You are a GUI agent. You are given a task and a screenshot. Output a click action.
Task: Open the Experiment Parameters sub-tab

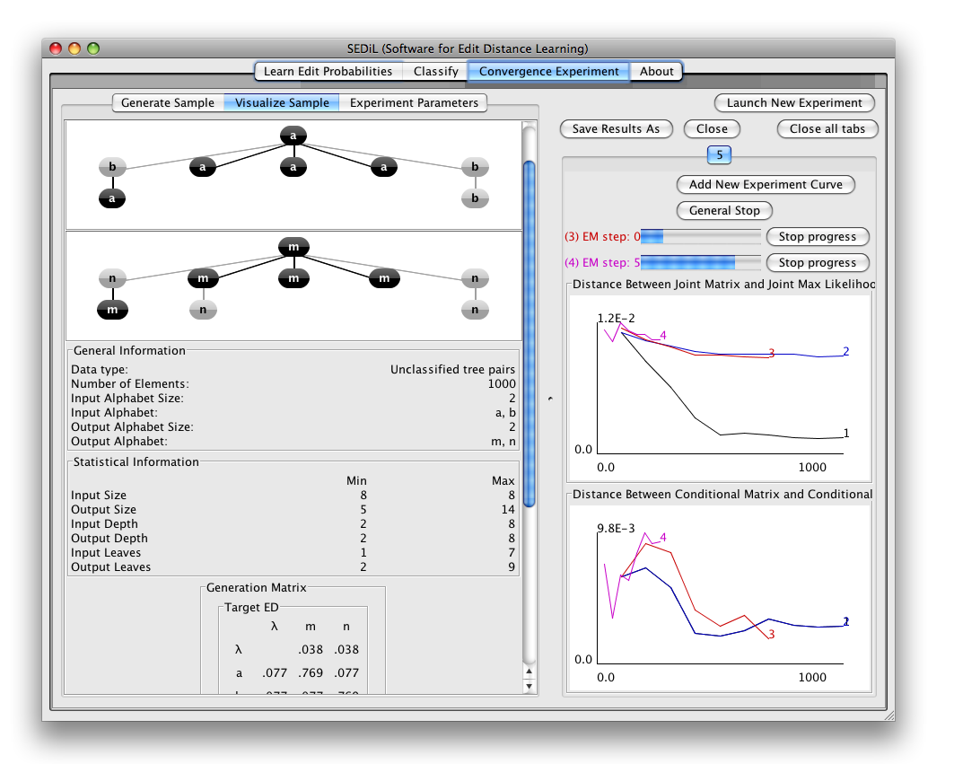414,103
